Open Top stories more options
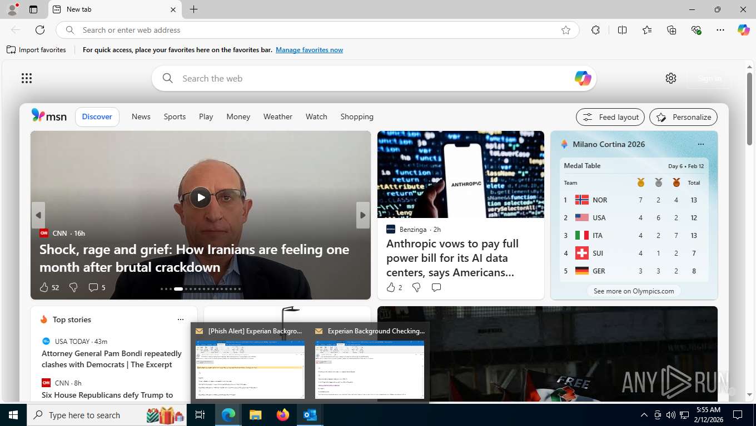The width and height of the screenshot is (756, 426). [180, 319]
